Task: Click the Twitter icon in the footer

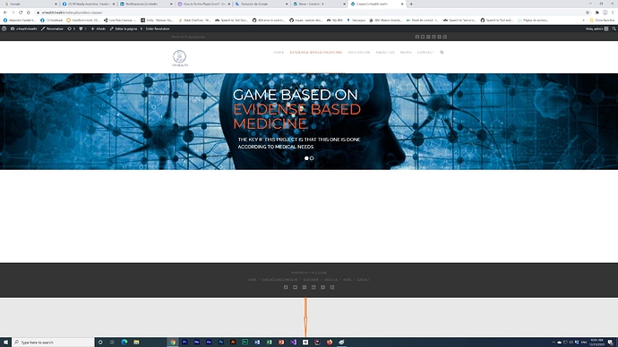Action: coord(295,287)
